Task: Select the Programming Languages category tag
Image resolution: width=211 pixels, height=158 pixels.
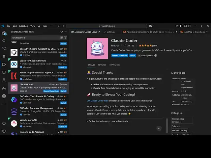Action: [x=182, y=120]
